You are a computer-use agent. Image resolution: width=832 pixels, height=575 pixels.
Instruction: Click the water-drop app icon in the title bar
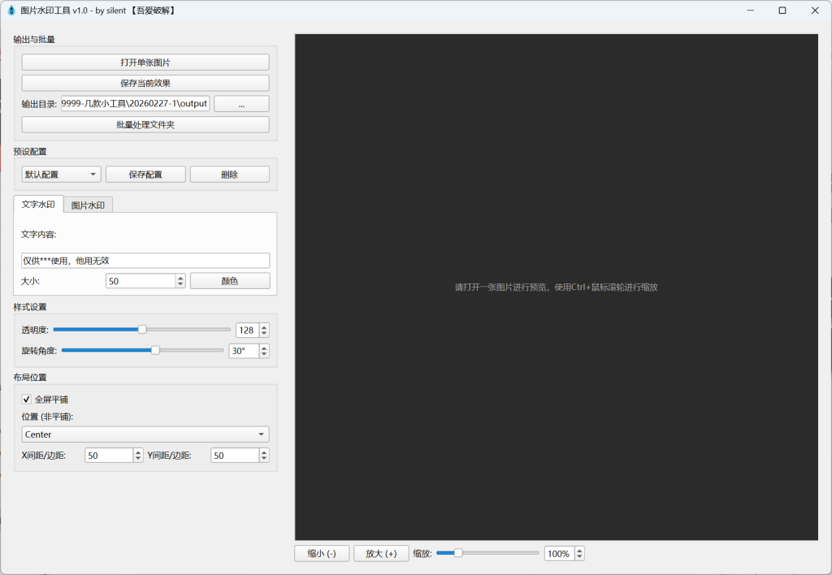[11, 10]
